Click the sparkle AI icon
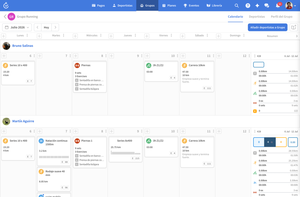The width and height of the screenshot is (300, 197). pos(257,5)
